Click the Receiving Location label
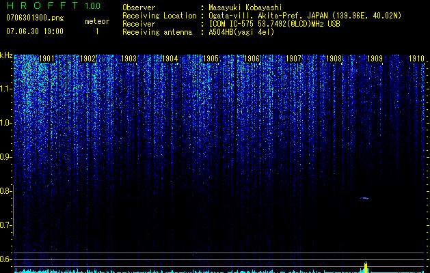Screen dimensions: 430x273 [x=159, y=16]
